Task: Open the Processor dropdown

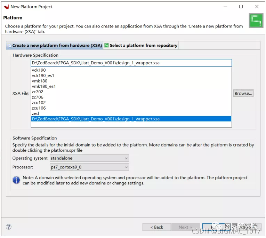Action: click(89, 167)
